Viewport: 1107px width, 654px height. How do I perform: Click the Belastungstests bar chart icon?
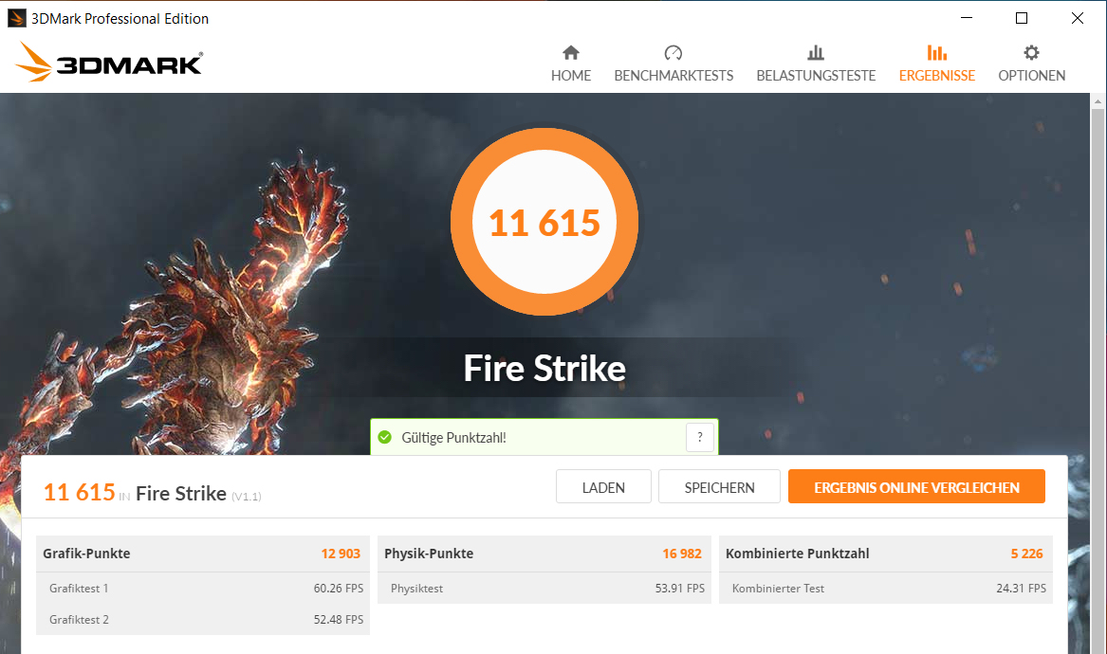(x=816, y=53)
